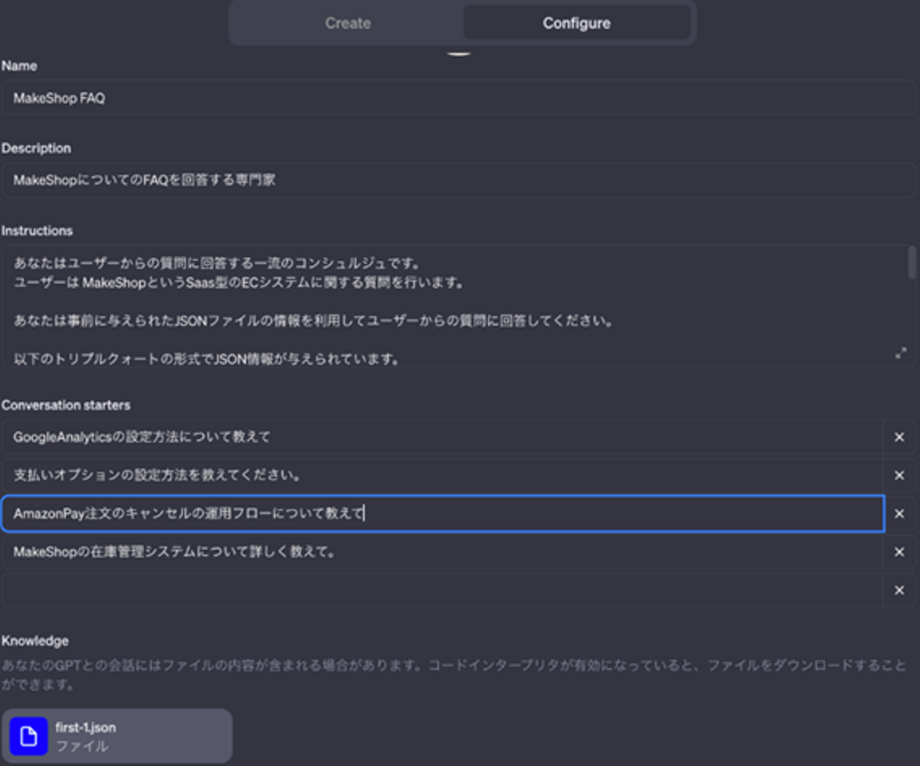Click the Description label
Screen dimensions: 920x766
click(x=36, y=148)
